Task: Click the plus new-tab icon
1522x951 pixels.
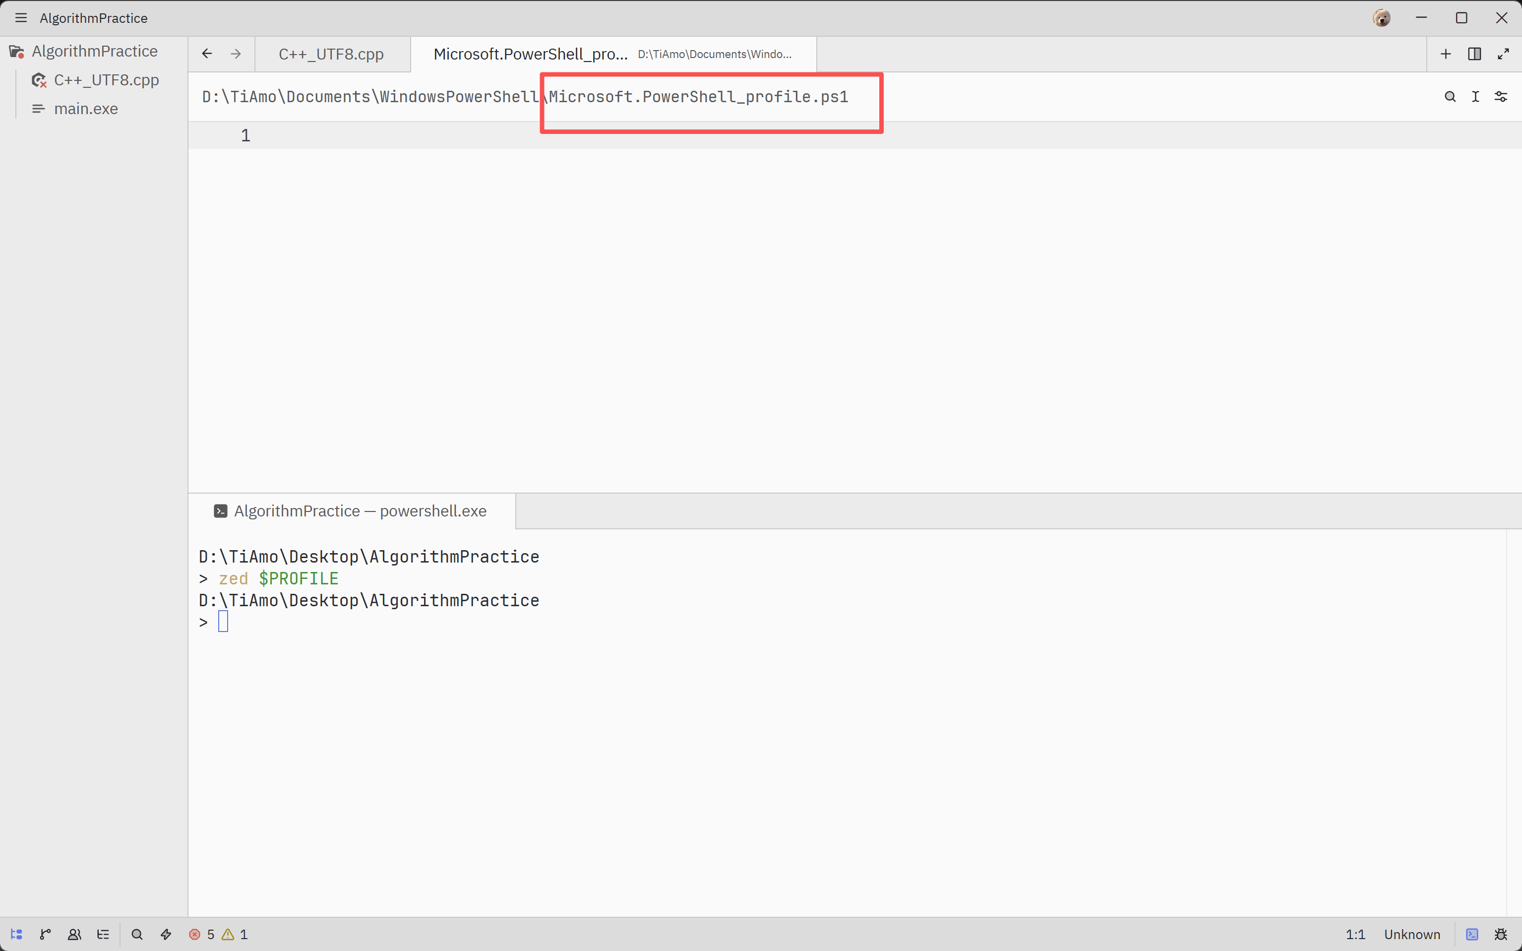Action: 1445,54
